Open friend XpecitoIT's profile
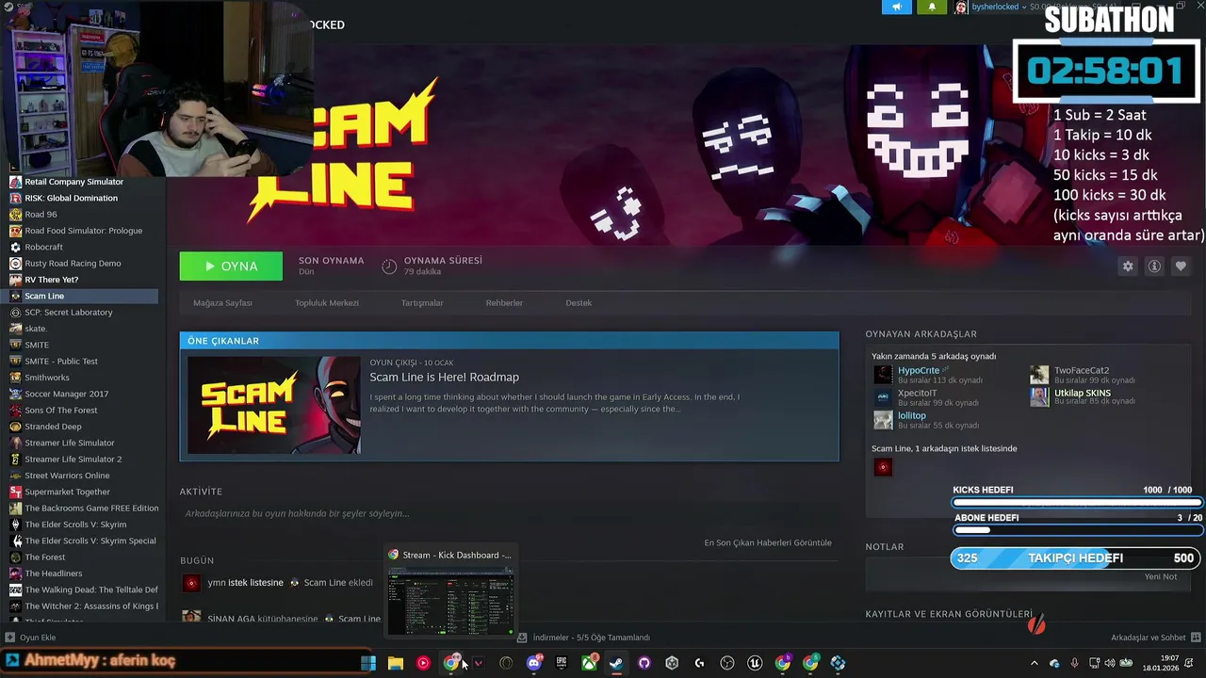1206x678 pixels. (x=917, y=393)
